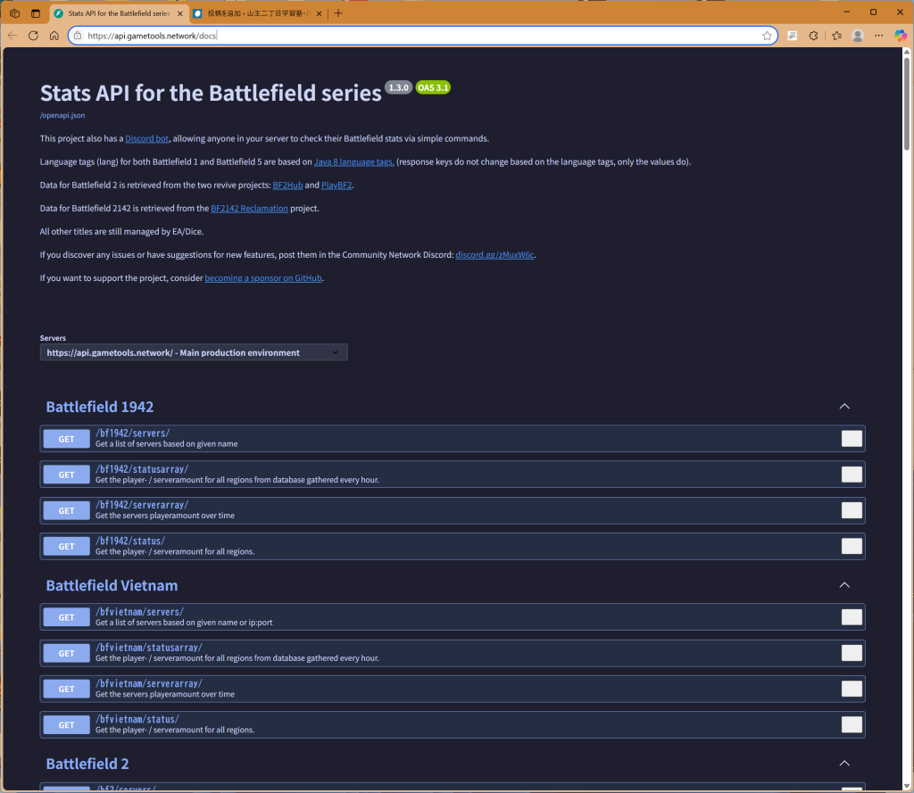Click GET button for /bfvietnam/status/
Image resolution: width=914 pixels, height=793 pixels.
tap(66, 725)
